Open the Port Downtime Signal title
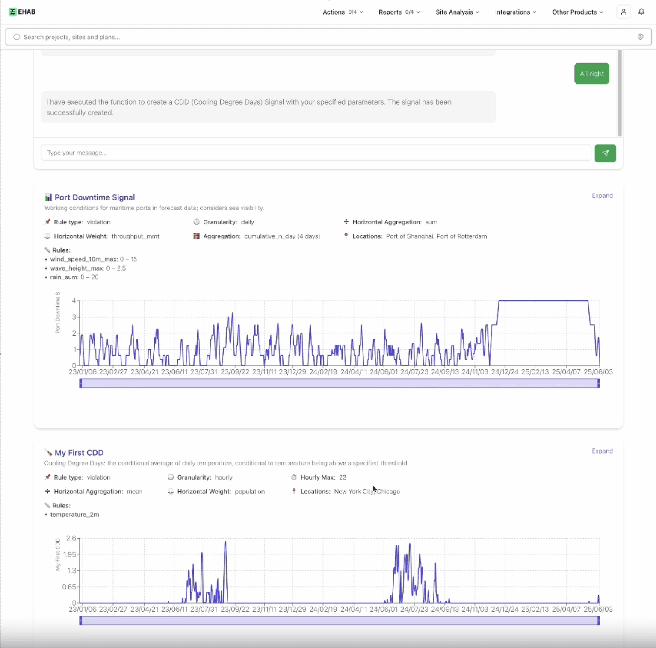656x648 pixels. pyautogui.click(x=95, y=197)
